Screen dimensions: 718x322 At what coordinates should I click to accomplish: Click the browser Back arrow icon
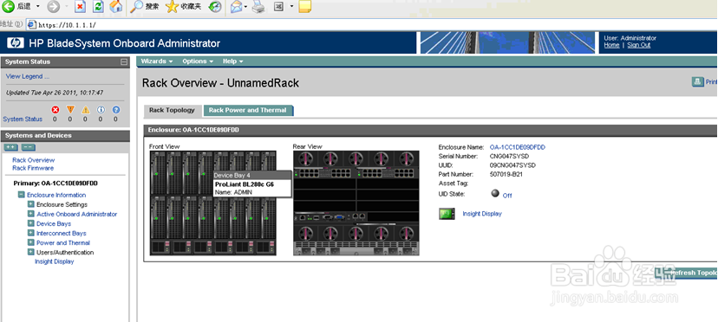click(x=8, y=6)
